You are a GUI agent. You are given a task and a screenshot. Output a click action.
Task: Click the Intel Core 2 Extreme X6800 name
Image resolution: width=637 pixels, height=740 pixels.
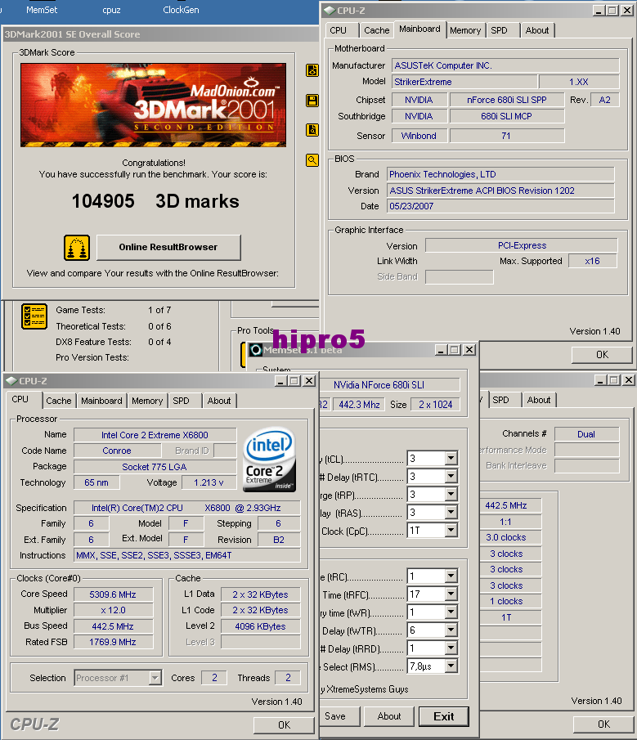pyautogui.click(x=155, y=435)
